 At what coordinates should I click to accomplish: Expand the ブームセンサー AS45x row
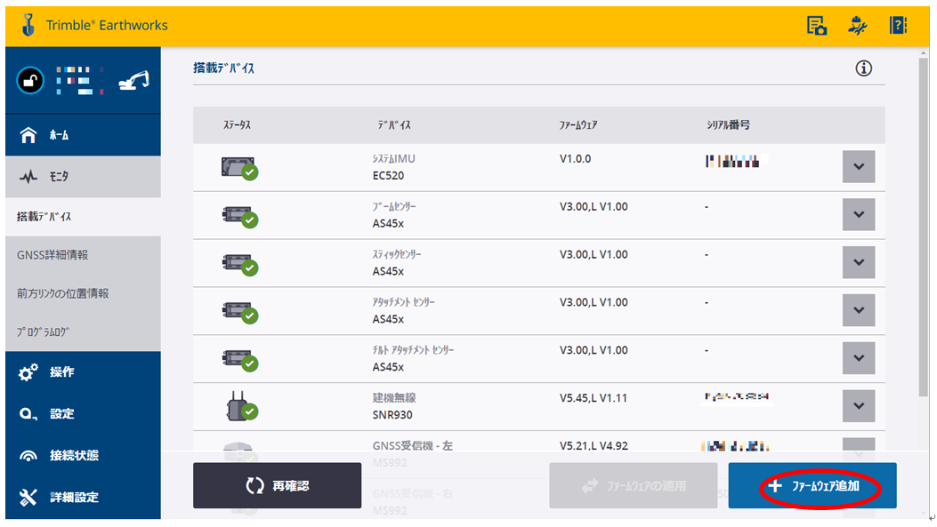[858, 215]
